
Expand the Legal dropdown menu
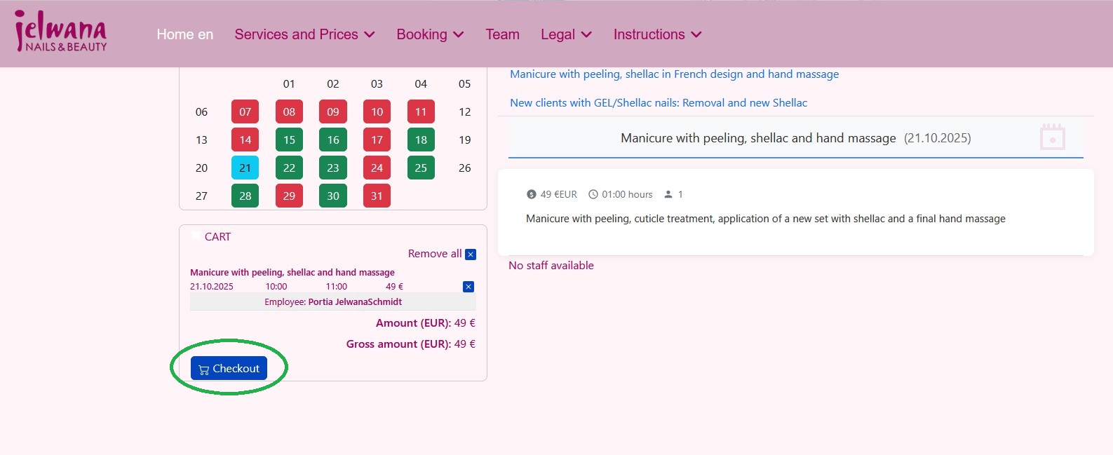tap(566, 34)
